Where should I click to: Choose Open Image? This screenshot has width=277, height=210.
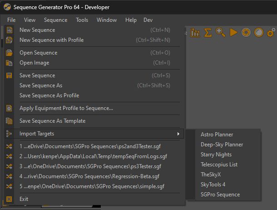(94, 63)
